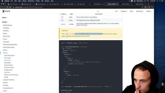Jump to Actions on self-transitions section
The image size is (165, 93).
[x=11, y=75]
